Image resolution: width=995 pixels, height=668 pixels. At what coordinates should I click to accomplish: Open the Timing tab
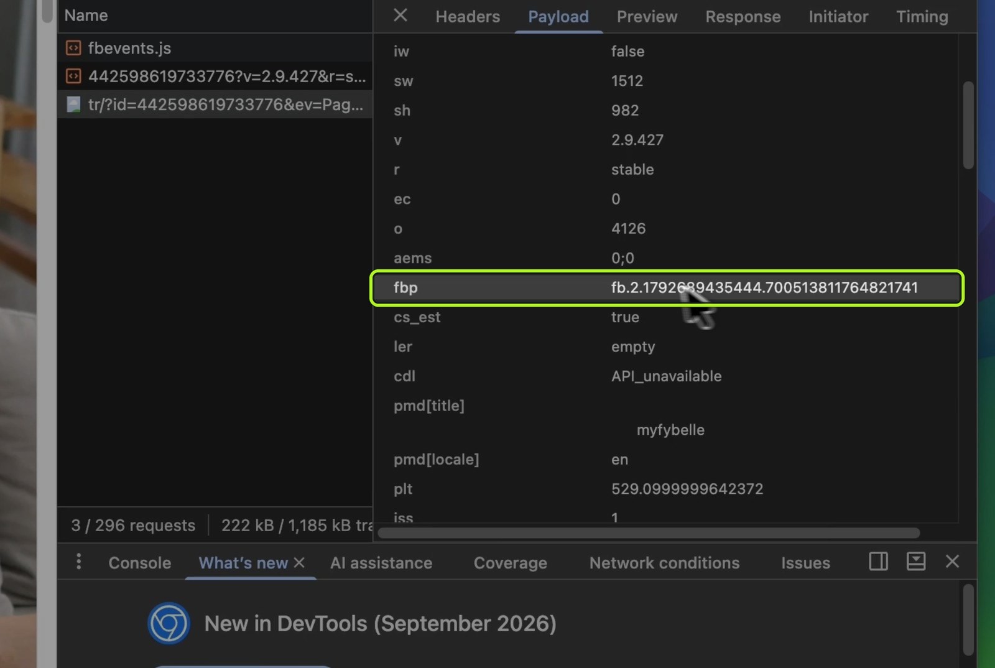point(922,17)
